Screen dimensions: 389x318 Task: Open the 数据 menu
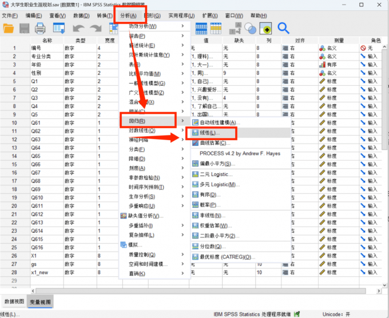(x=81, y=15)
